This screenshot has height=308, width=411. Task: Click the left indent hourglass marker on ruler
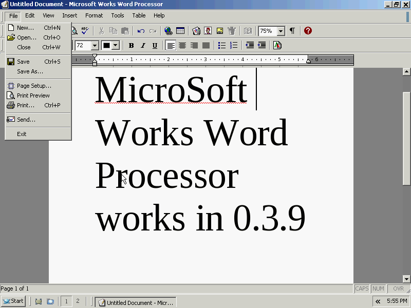pyautogui.click(x=95, y=60)
